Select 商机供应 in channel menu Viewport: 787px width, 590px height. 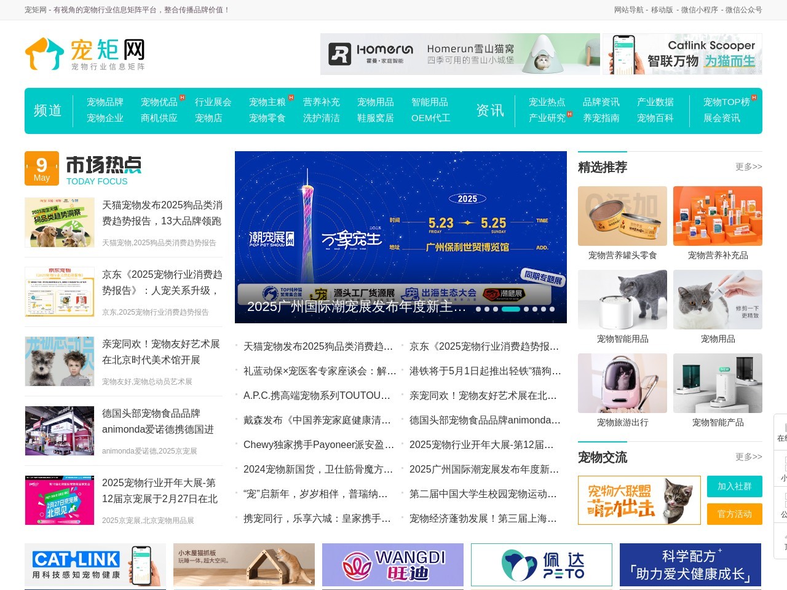click(159, 118)
